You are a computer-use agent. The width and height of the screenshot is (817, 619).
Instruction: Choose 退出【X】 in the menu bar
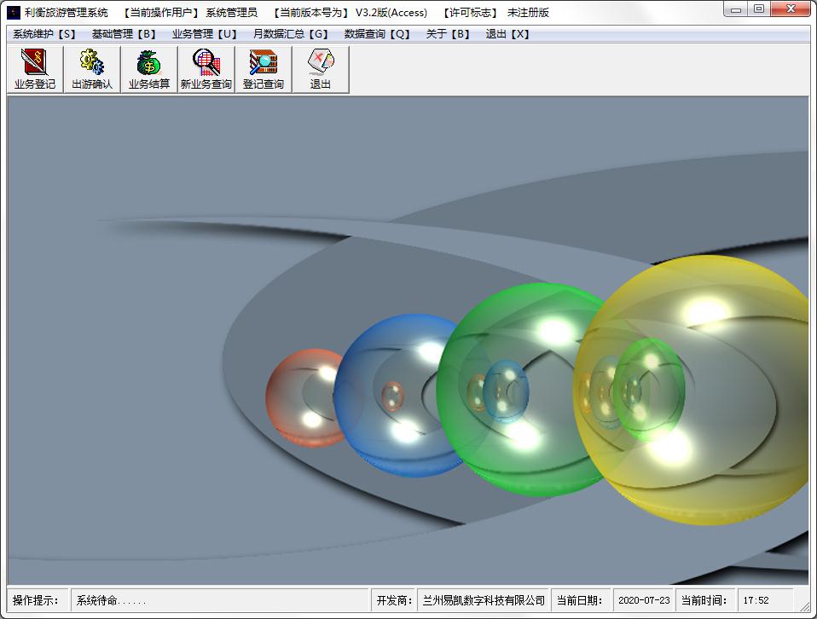(x=508, y=34)
